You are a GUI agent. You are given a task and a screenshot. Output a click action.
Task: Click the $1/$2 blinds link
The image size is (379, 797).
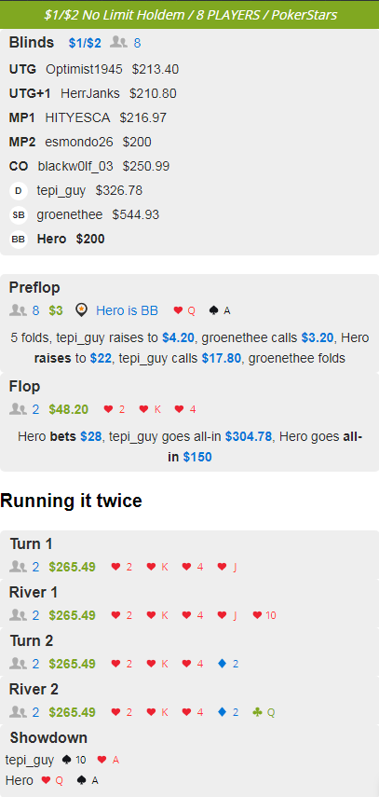[x=85, y=43]
